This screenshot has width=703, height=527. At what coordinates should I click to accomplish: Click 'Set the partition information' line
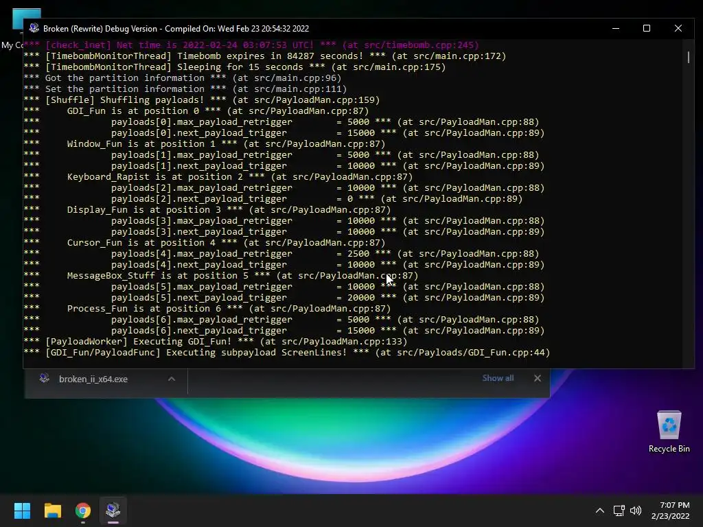185,89
